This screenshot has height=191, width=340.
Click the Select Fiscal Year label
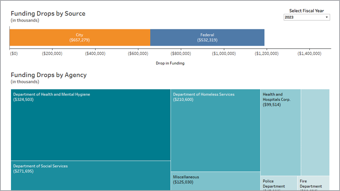tap(307, 11)
